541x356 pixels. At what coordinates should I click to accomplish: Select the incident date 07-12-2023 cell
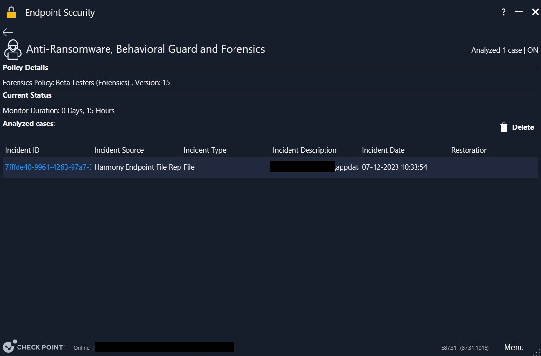[395, 167]
